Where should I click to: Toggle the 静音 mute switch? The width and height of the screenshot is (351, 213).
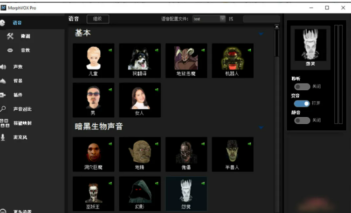(302, 121)
